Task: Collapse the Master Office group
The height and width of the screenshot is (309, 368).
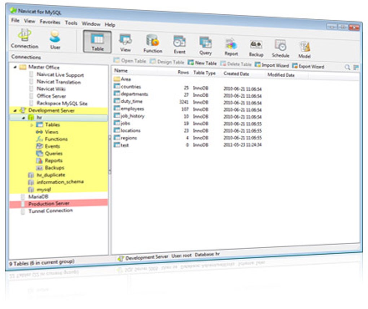Action: (15, 67)
